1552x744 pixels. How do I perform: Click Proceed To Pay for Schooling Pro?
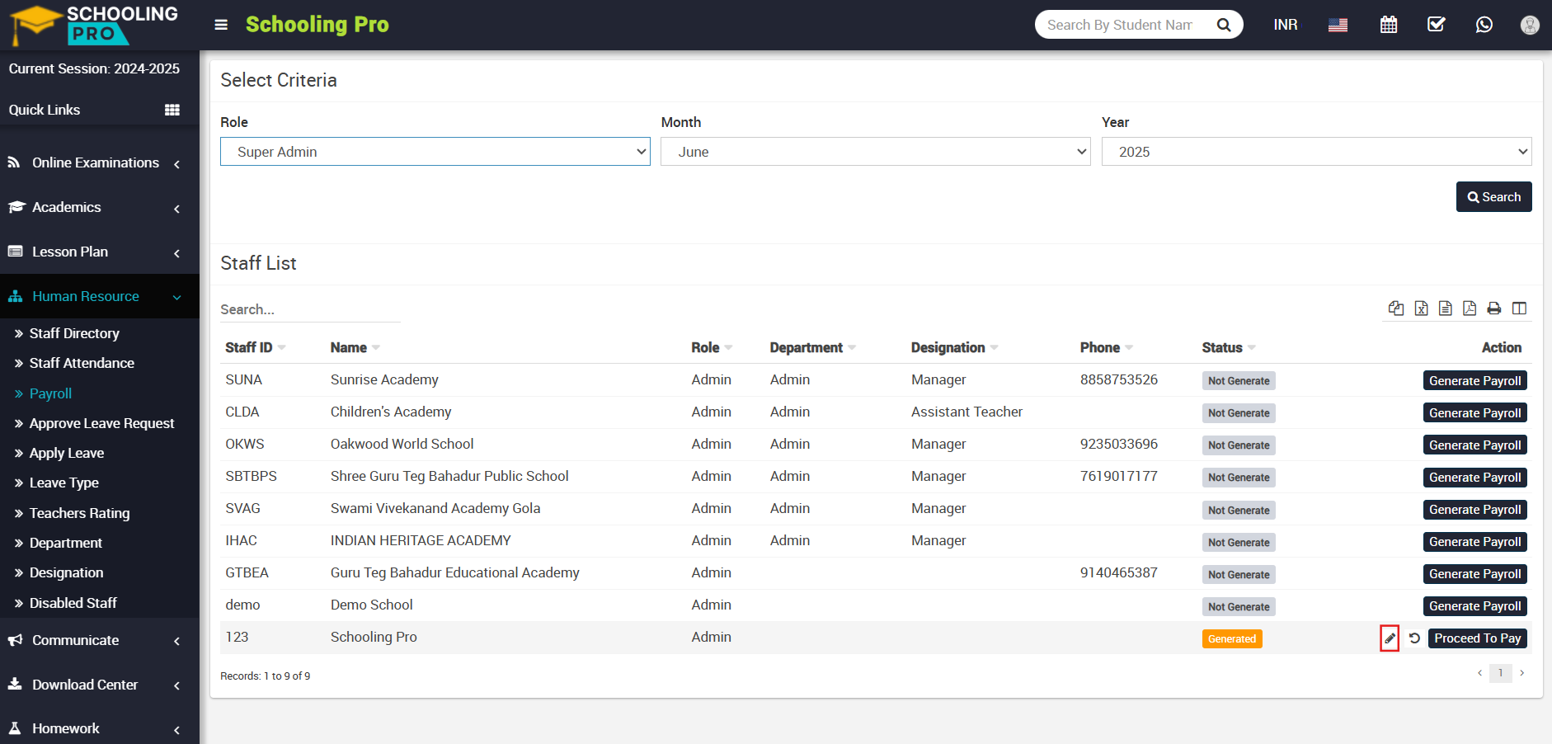1478,638
